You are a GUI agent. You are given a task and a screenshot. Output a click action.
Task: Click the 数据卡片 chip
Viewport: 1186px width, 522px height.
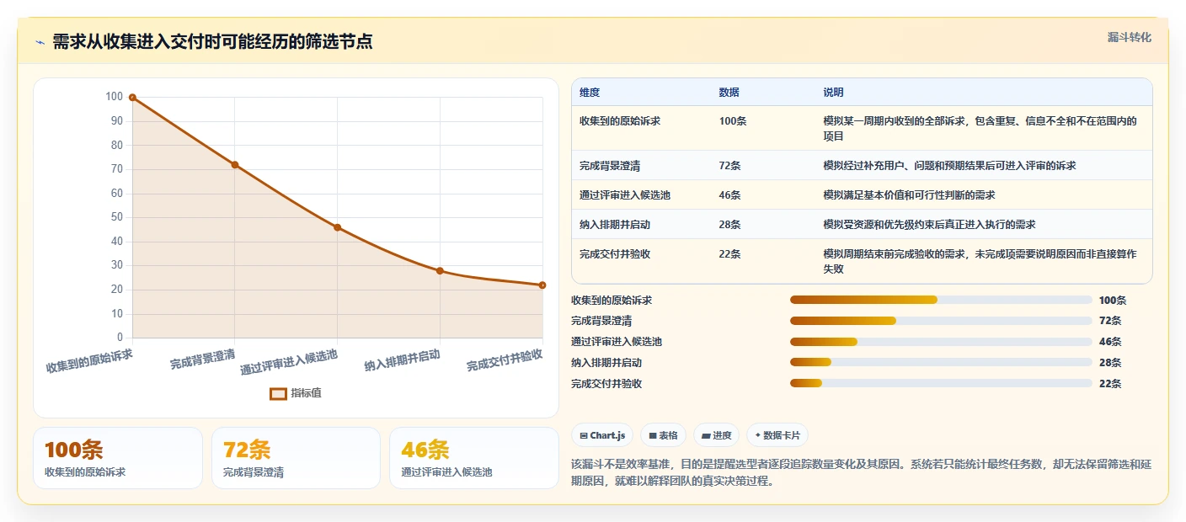point(777,435)
